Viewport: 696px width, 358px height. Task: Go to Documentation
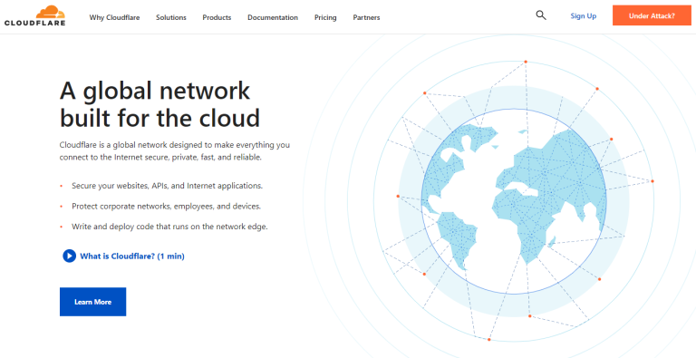coord(273,17)
